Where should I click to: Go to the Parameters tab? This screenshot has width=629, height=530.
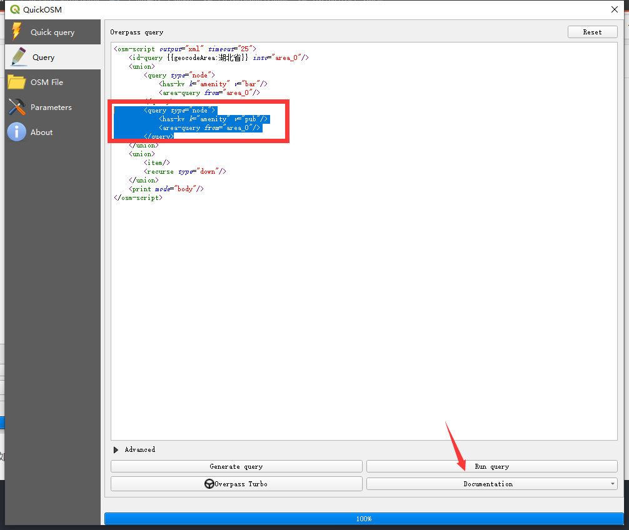click(x=53, y=107)
